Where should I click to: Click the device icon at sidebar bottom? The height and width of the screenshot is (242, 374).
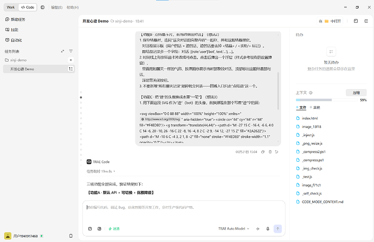[71, 236]
